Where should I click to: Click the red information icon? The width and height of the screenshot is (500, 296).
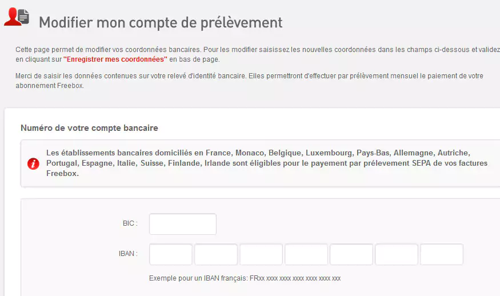coord(34,163)
